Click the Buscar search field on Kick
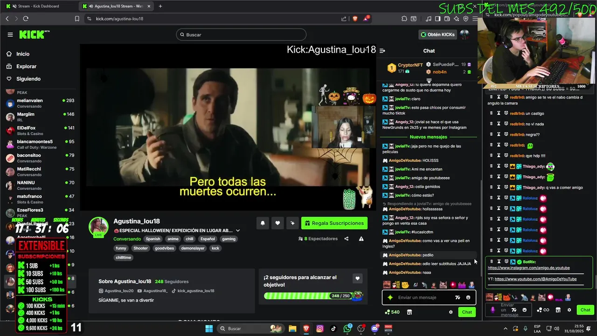This screenshot has height=336, width=597. click(241, 35)
